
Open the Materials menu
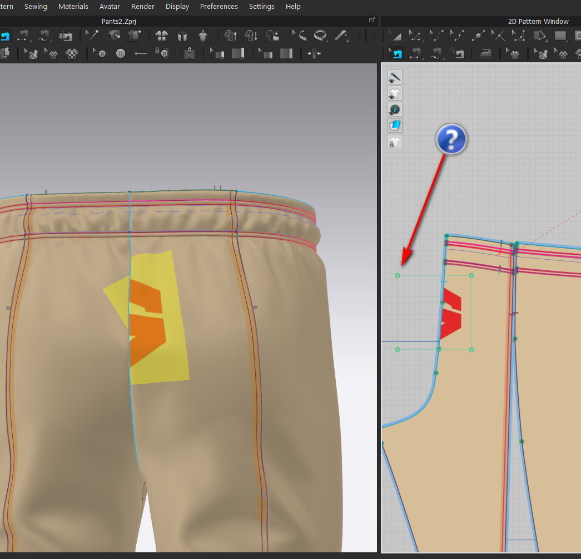73,6
